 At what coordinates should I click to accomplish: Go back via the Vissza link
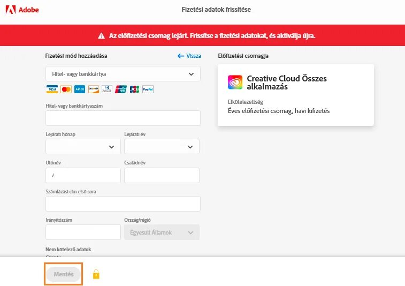pyautogui.click(x=189, y=56)
